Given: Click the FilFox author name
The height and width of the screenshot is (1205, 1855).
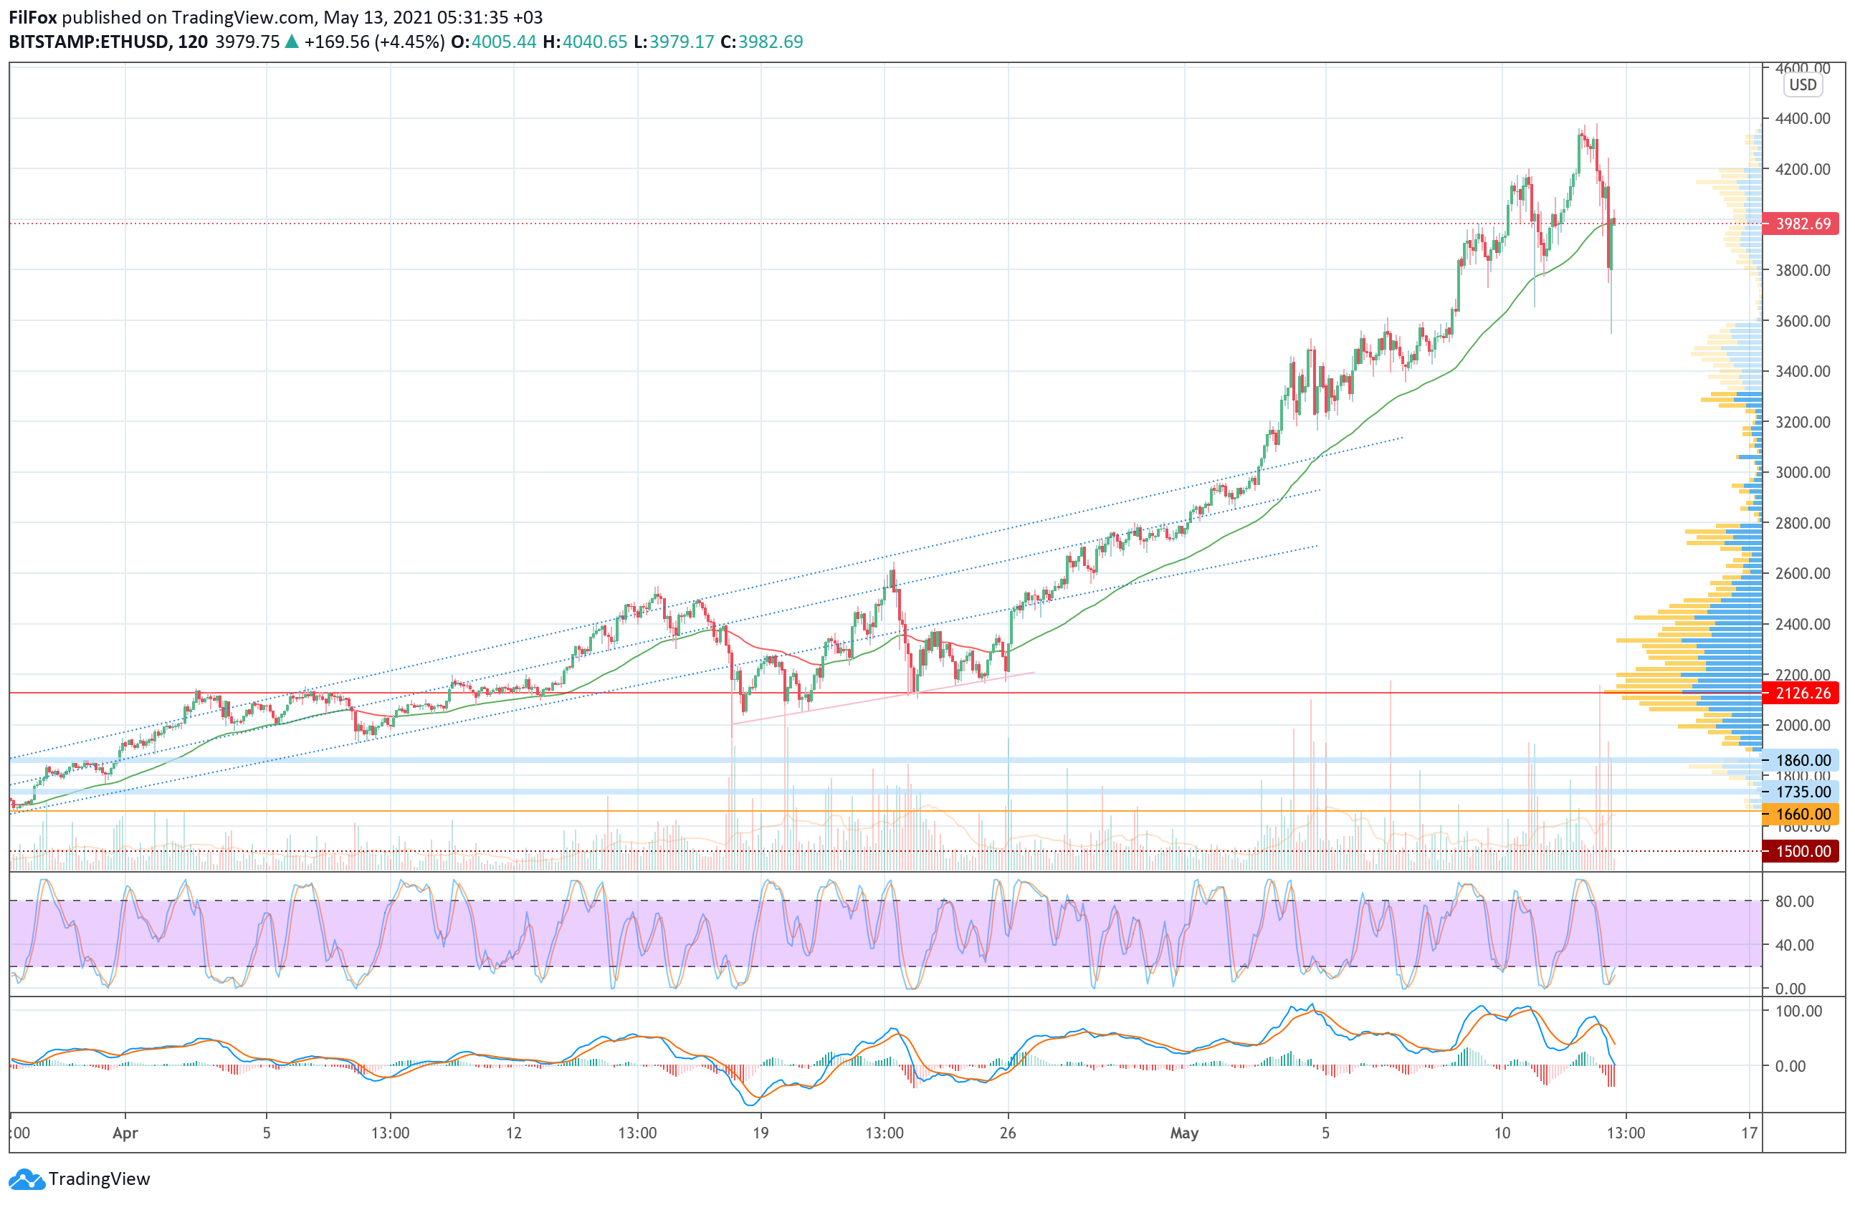Looking at the screenshot, I should tap(33, 17).
